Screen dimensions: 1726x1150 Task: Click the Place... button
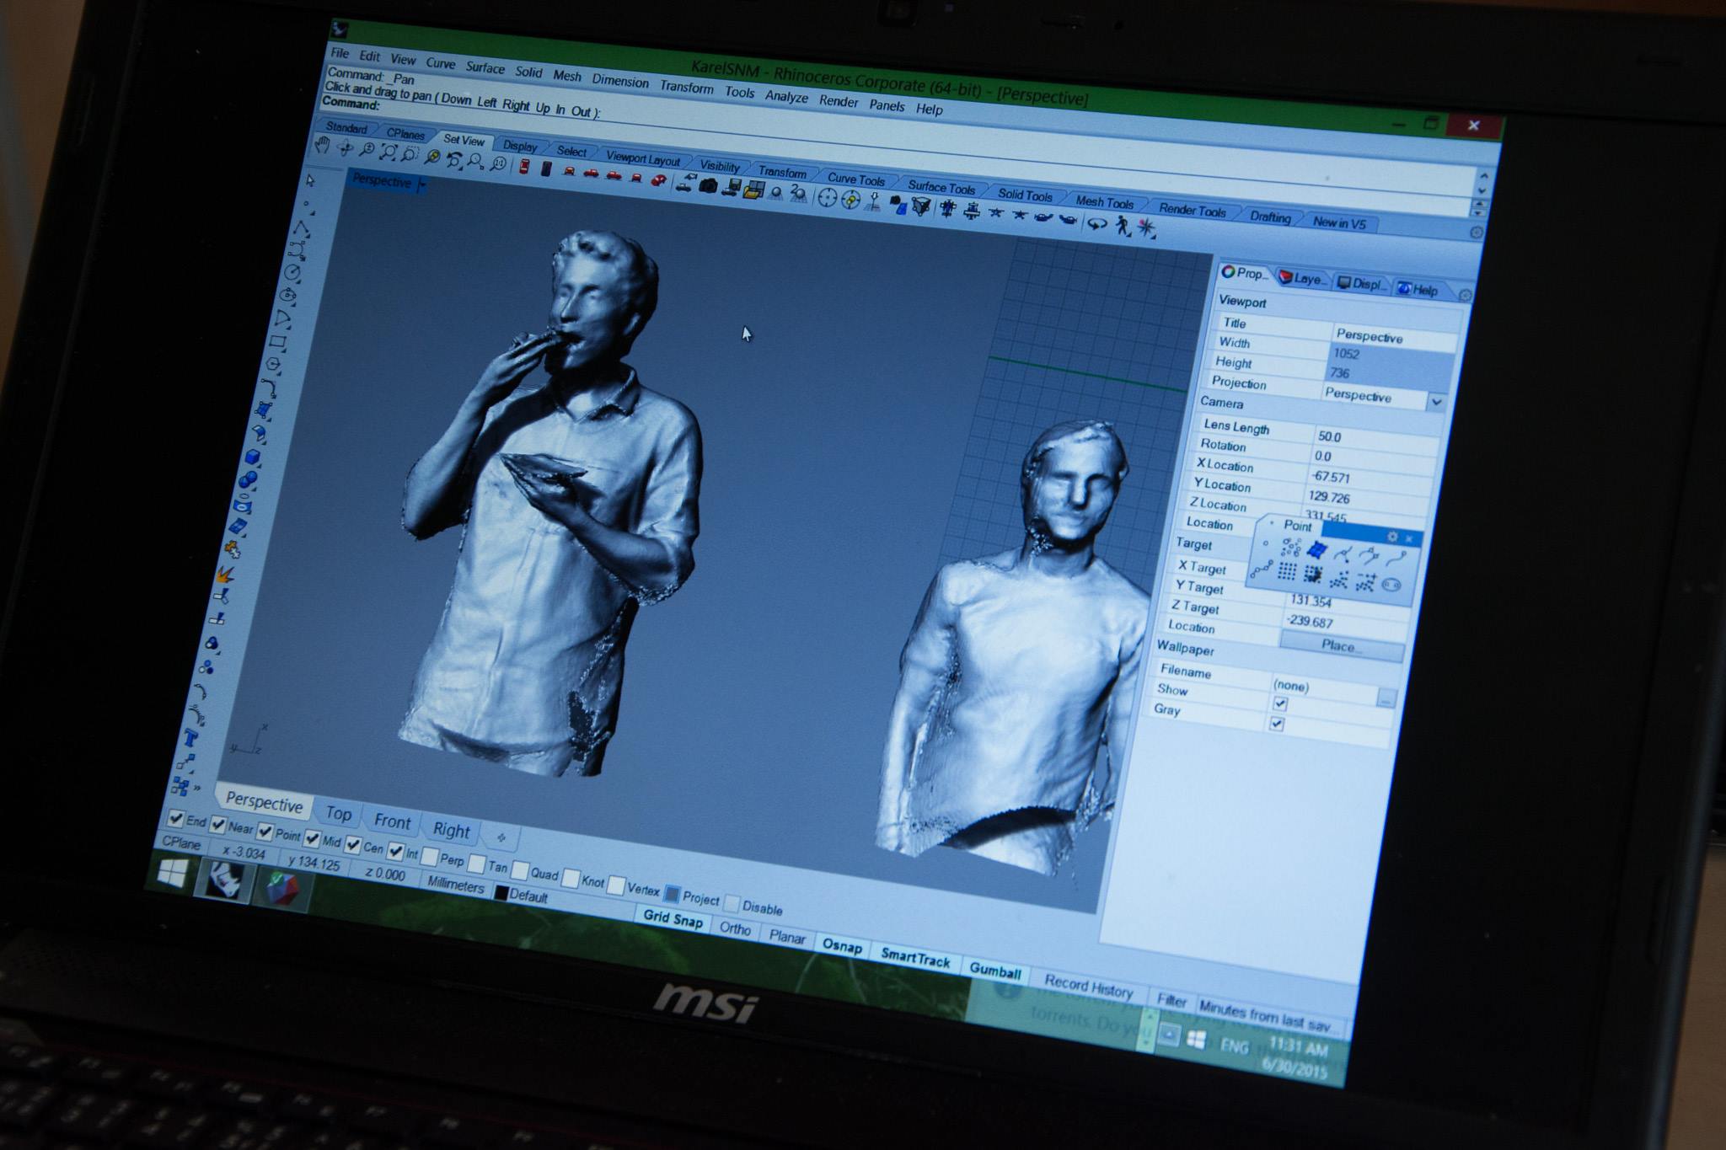pyautogui.click(x=1339, y=645)
